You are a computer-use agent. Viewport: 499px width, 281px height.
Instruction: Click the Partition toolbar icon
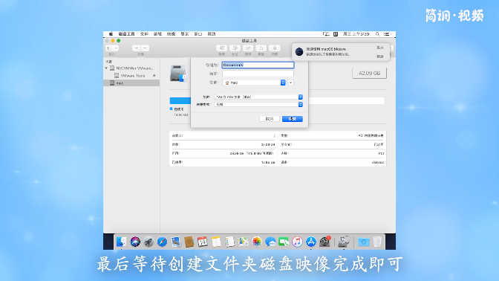click(235, 48)
